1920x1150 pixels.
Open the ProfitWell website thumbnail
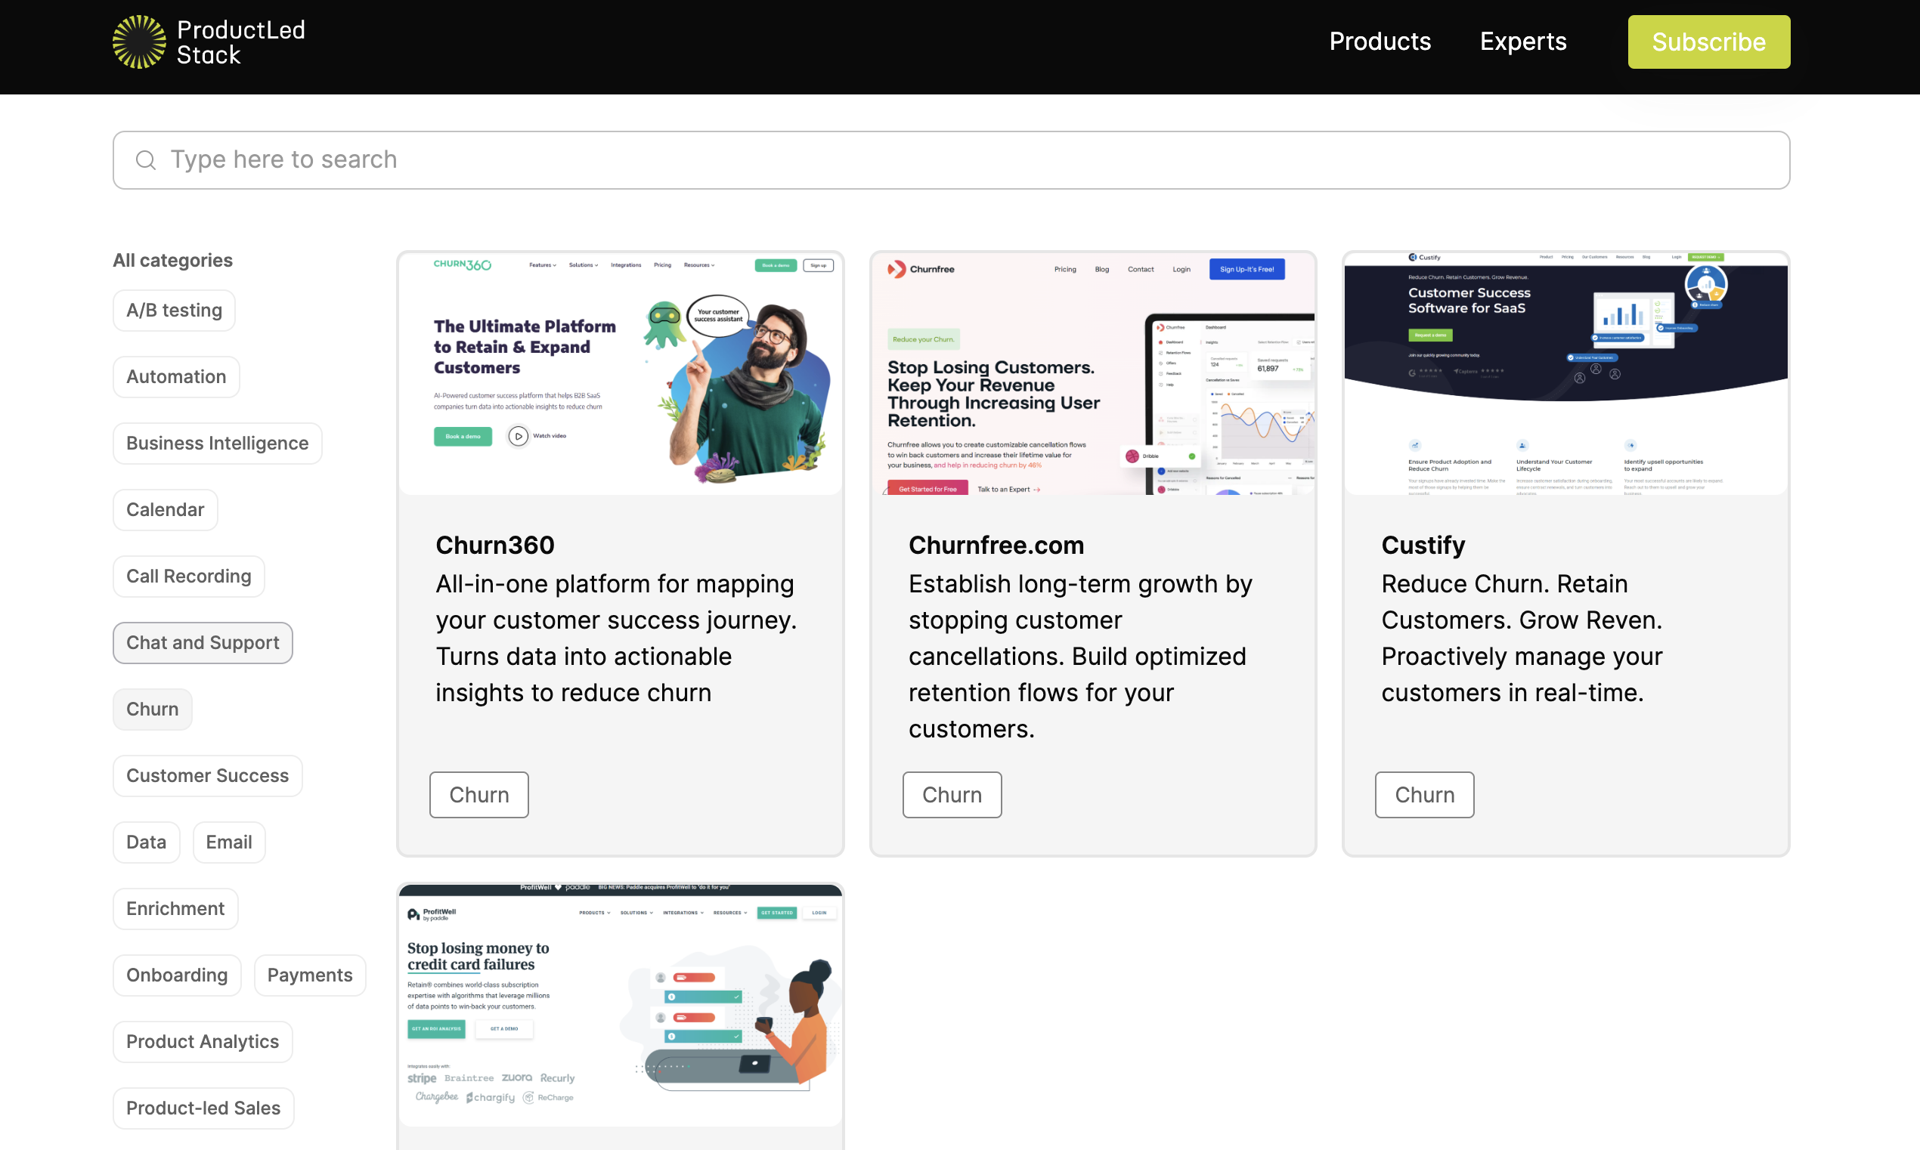(620, 1005)
